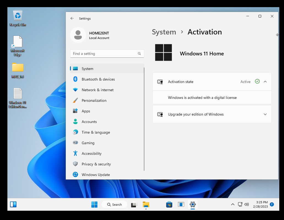Select the MAS_1.6 folder on desktop
Viewport: 284px width, 220px height.
(x=18, y=70)
